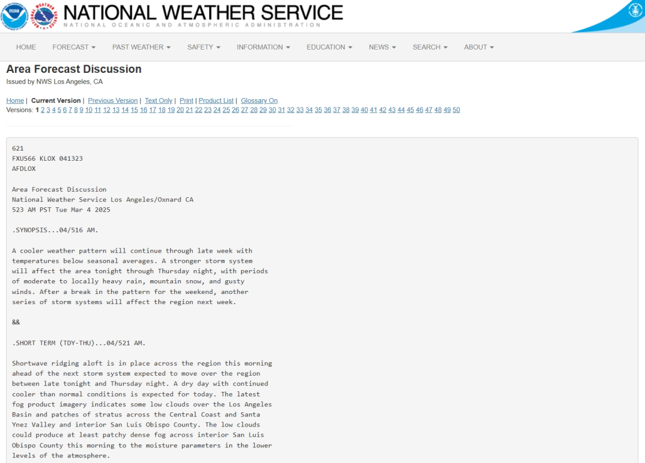Open version 20 of the discussion

(x=180, y=110)
